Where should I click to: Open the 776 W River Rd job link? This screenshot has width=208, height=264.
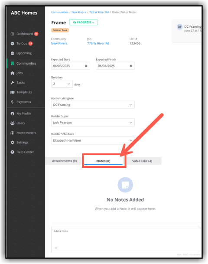point(98,43)
